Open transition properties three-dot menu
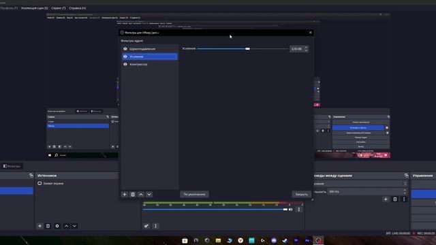The height and width of the screenshot is (245, 436). [404, 199]
